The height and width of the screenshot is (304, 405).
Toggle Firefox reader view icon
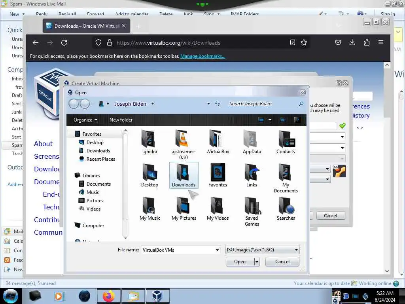click(x=292, y=42)
